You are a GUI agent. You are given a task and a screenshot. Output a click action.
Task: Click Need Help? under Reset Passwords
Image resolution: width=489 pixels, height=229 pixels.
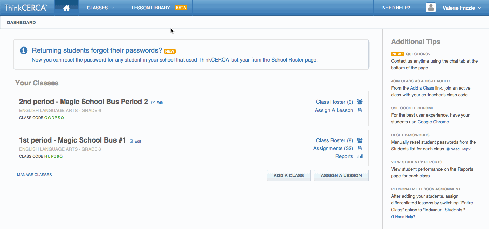click(458, 149)
